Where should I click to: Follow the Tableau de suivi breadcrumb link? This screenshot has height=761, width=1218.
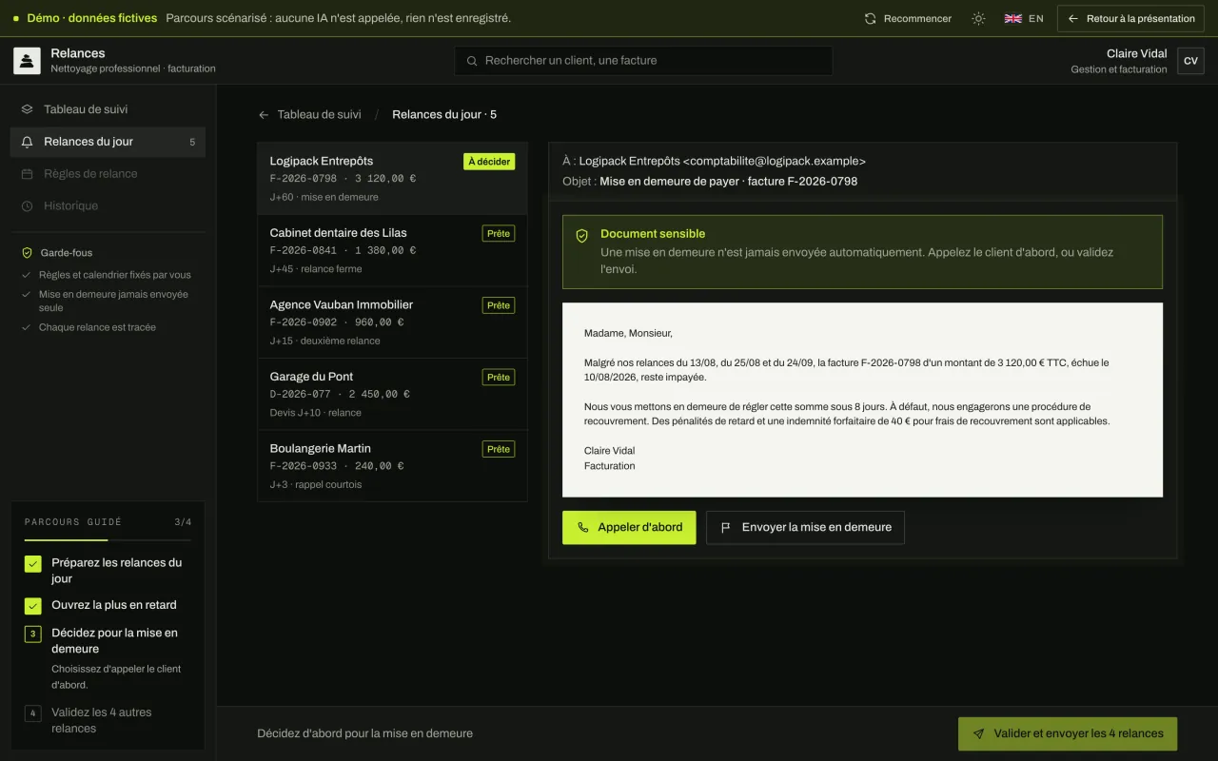(x=319, y=114)
